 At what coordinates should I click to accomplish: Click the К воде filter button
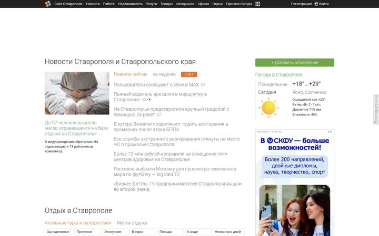coord(198,232)
